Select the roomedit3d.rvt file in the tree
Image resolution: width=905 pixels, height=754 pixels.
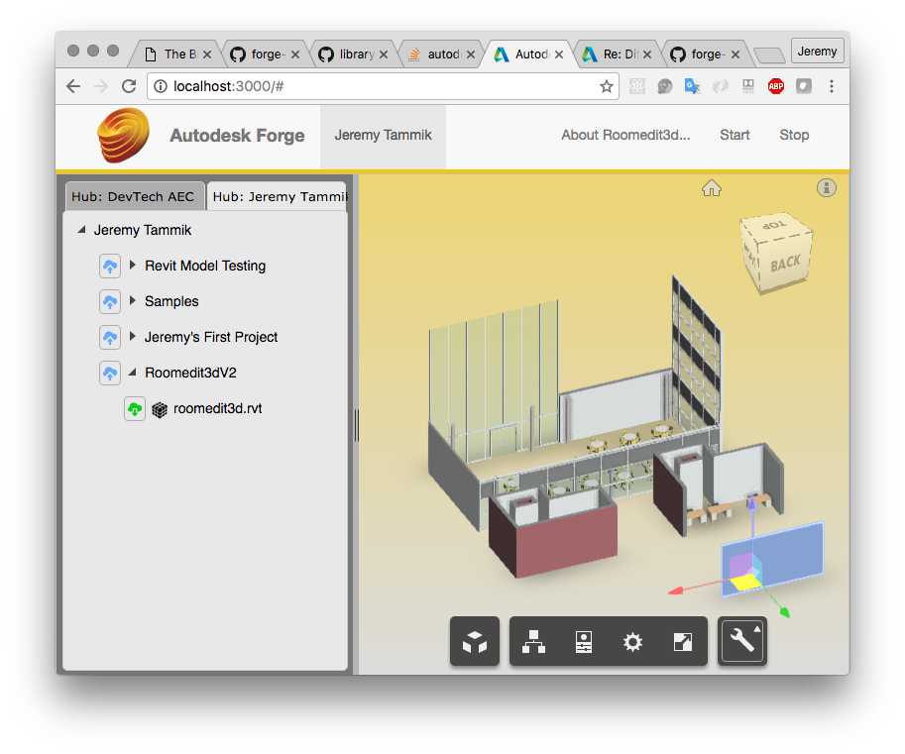[217, 408]
